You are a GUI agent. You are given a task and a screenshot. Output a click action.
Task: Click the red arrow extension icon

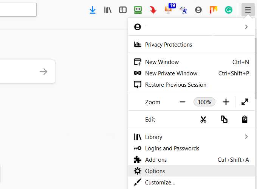tap(153, 10)
